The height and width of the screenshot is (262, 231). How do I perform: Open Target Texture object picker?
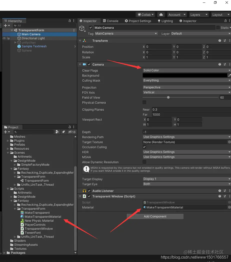click(x=229, y=142)
